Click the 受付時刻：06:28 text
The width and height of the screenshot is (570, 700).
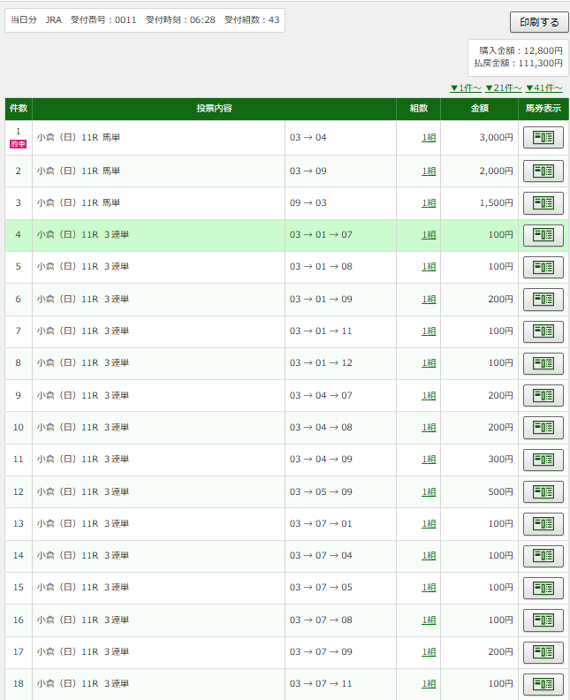(x=180, y=20)
